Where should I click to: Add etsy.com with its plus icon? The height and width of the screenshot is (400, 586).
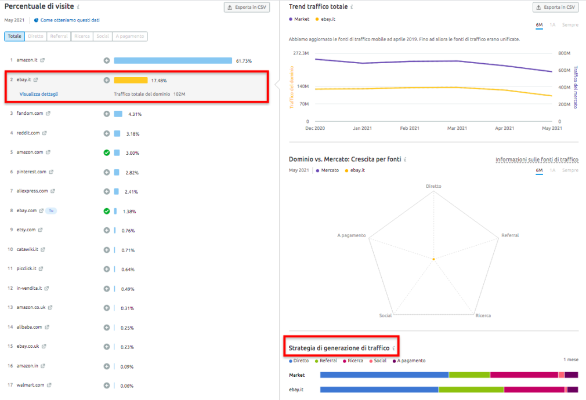pos(107,231)
